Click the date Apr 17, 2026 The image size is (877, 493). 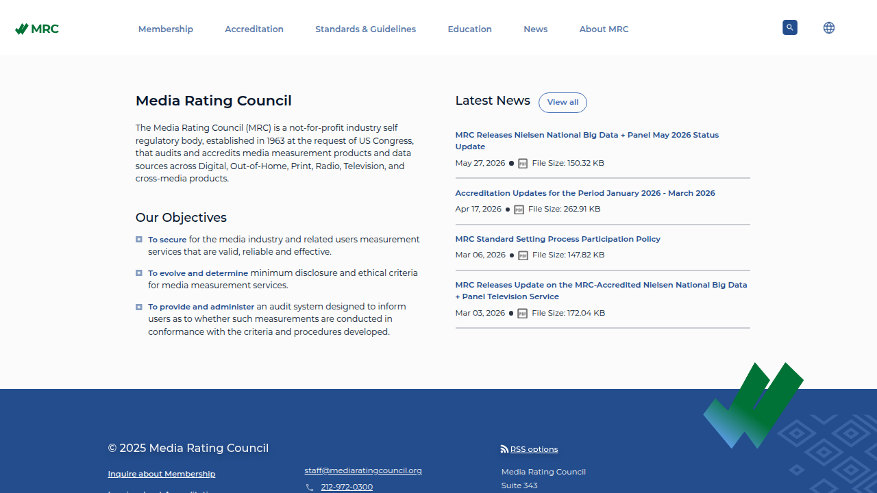coord(478,209)
